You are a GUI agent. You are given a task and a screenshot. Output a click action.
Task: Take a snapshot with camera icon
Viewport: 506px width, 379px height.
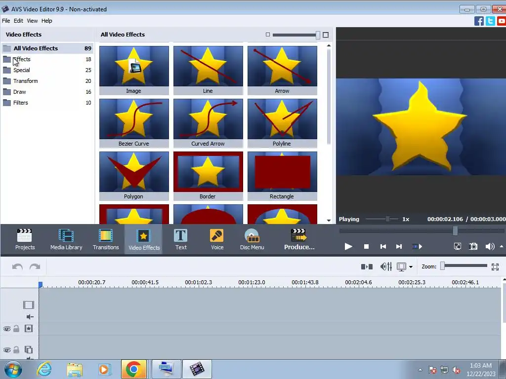coord(473,247)
